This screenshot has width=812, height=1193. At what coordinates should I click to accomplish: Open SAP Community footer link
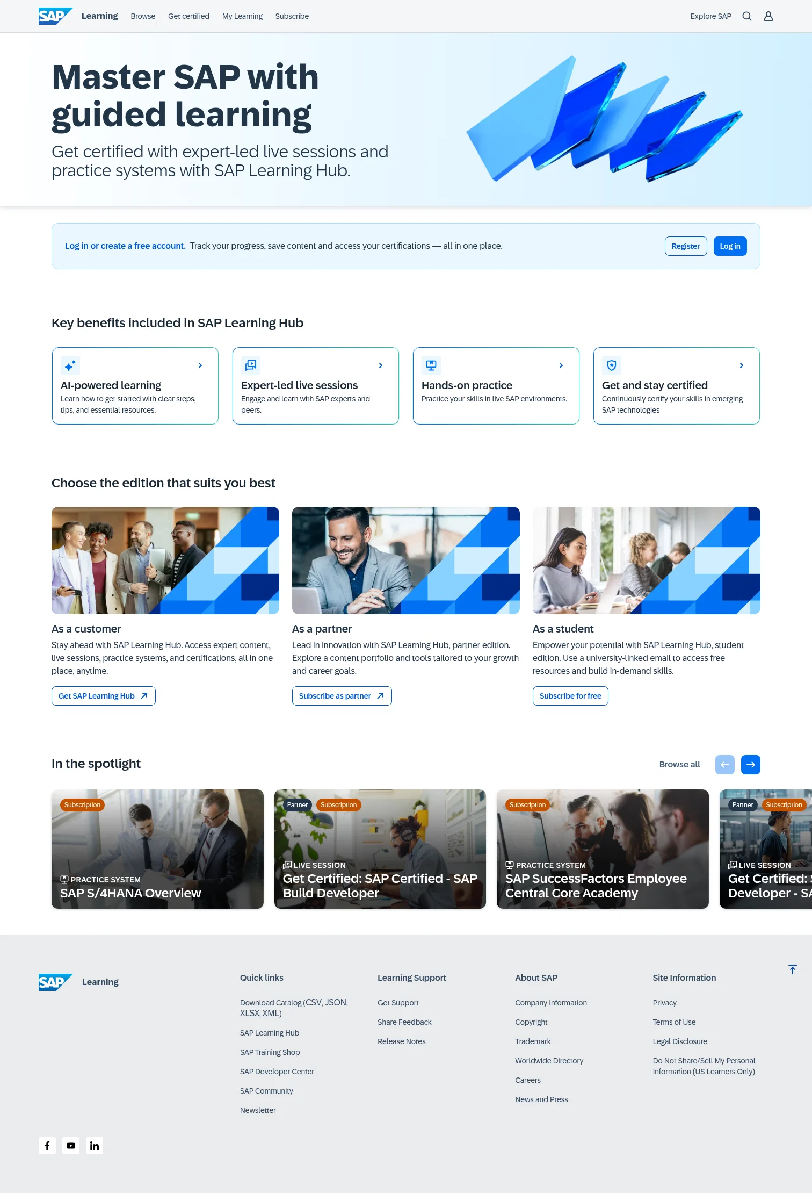tap(266, 1091)
